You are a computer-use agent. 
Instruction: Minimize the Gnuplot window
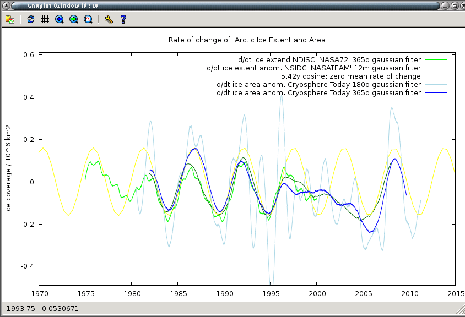point(445,6)
